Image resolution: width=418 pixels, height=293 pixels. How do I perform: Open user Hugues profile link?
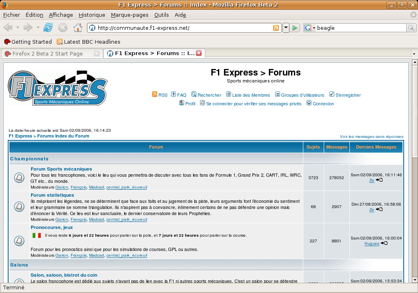pyautogui.click(x=371, y=243)
